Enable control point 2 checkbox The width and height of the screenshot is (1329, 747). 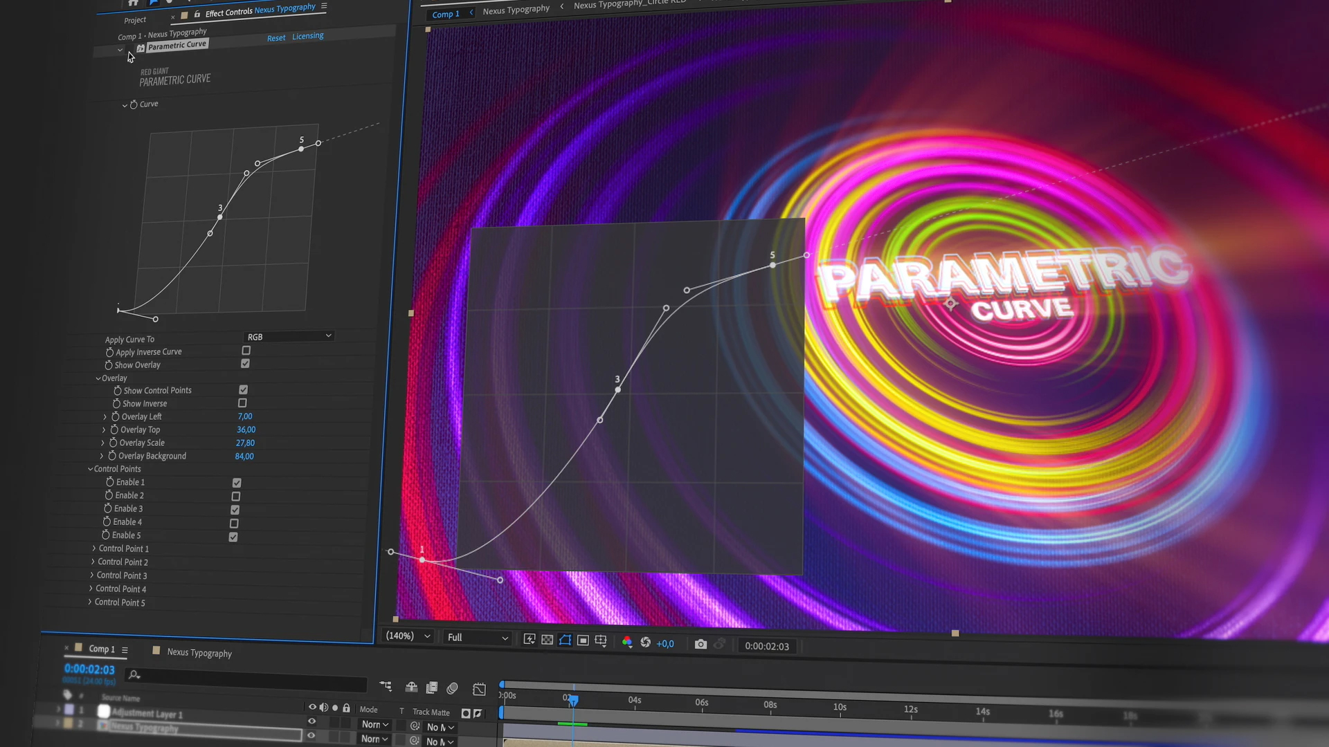pos(236,497)
